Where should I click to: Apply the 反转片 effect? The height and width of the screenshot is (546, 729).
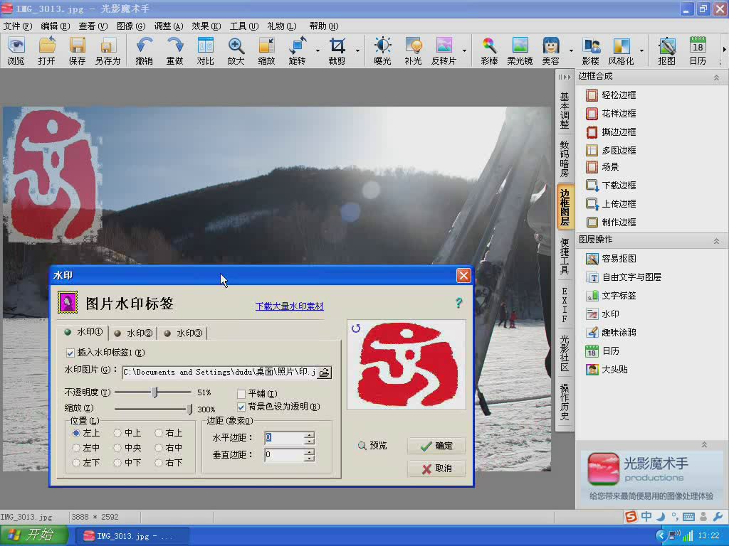444,50
